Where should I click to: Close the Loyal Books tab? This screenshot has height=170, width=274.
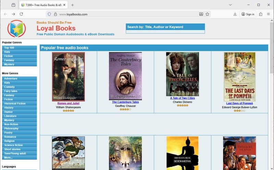[64, 5]
